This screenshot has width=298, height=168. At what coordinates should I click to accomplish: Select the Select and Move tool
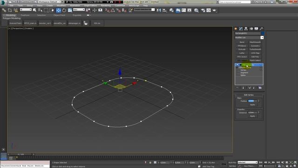58,10
